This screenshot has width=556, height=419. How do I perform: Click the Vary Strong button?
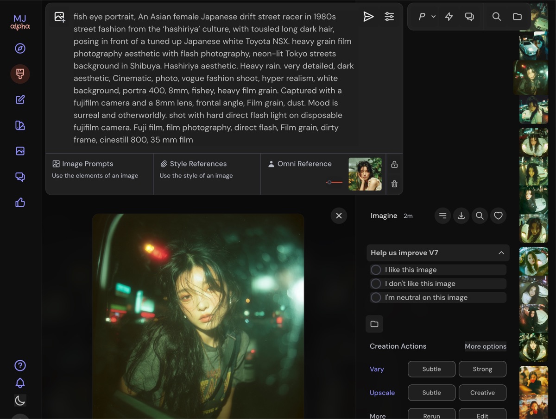(482, 369)
